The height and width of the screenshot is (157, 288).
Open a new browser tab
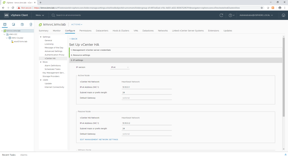pyautogui.click(x=40, y=3)
